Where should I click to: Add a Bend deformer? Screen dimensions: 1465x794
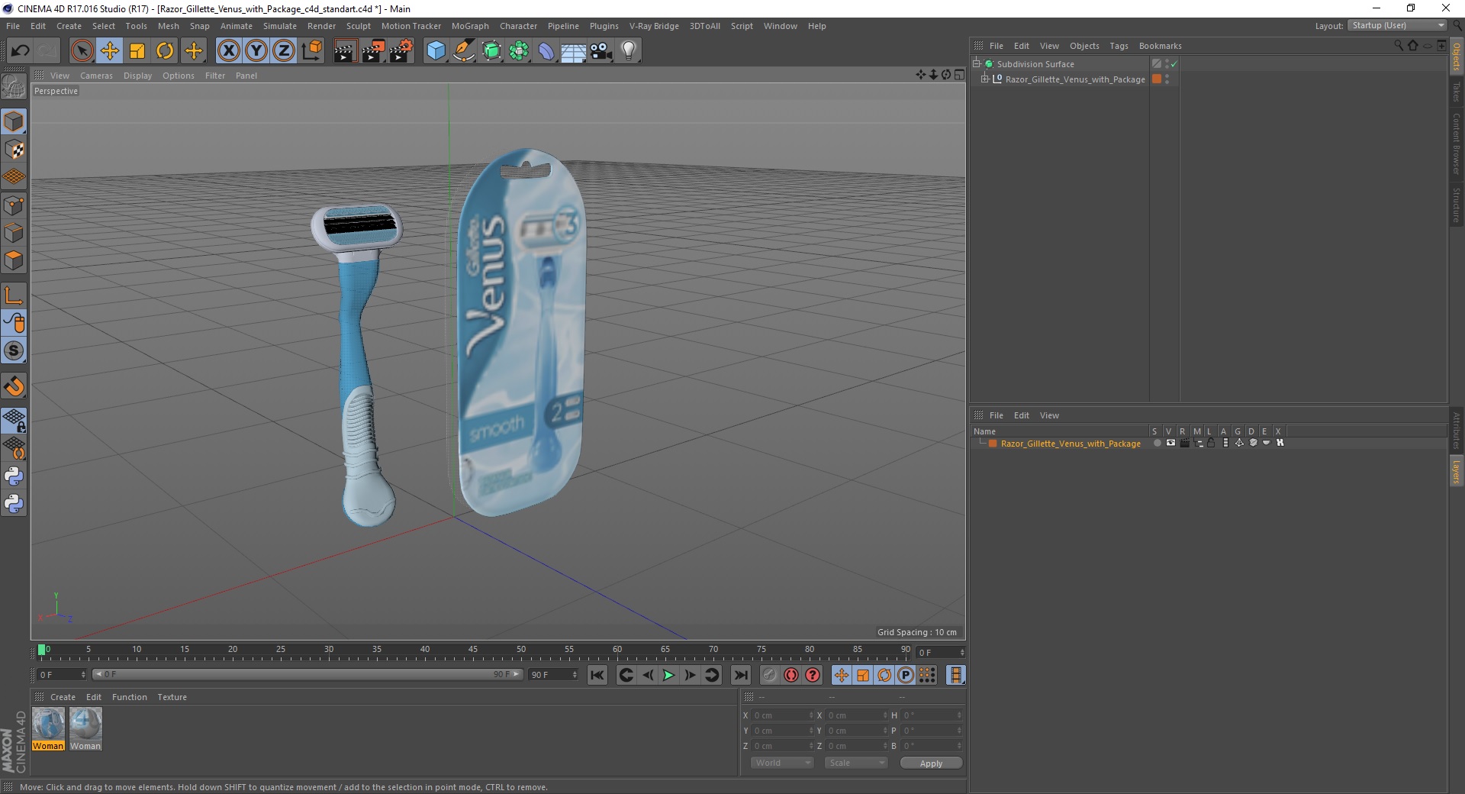pos(546,51)
